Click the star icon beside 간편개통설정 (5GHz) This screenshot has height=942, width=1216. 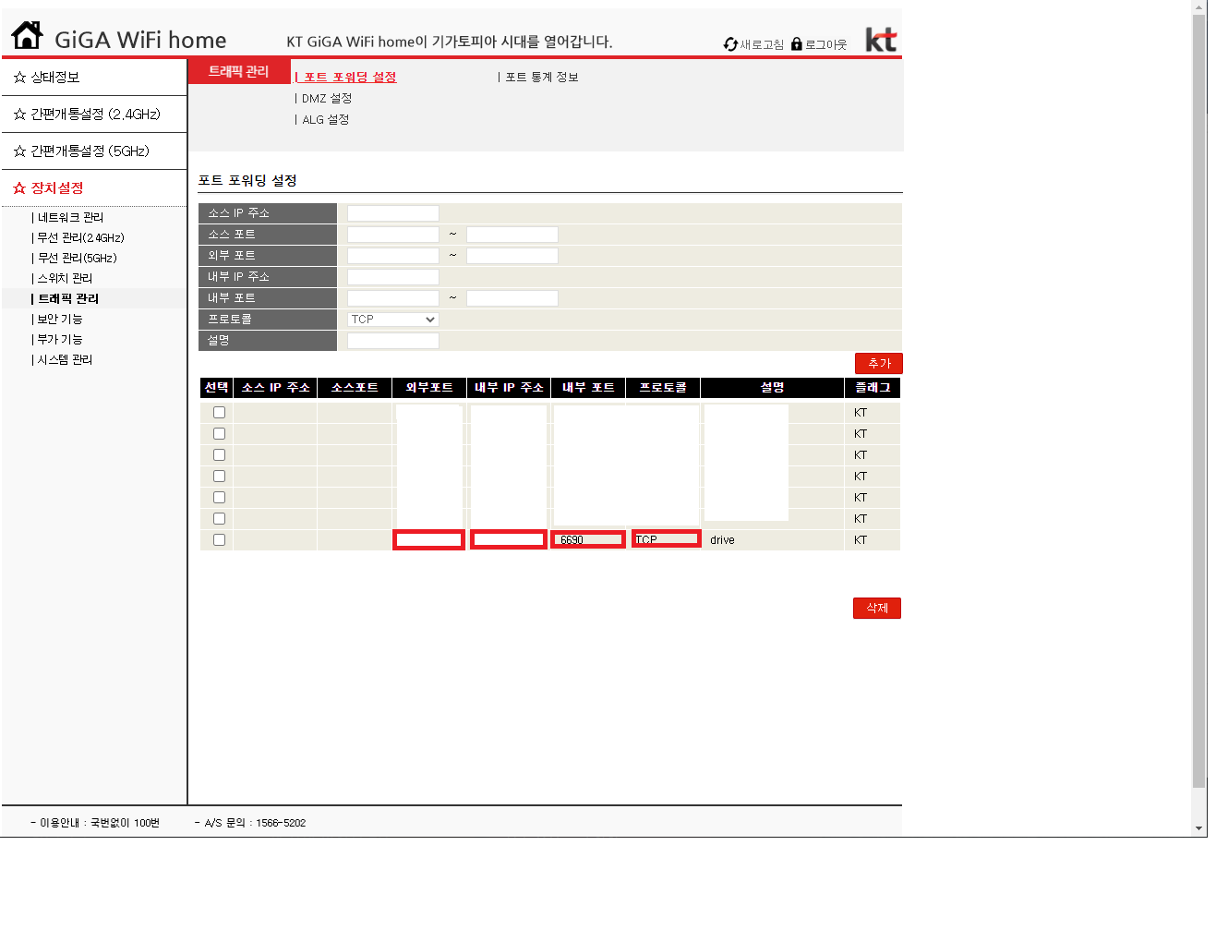tap(19, 151)
